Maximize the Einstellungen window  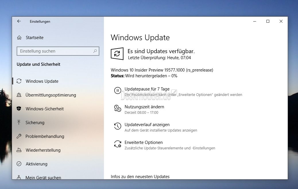(x=268, y=21)
